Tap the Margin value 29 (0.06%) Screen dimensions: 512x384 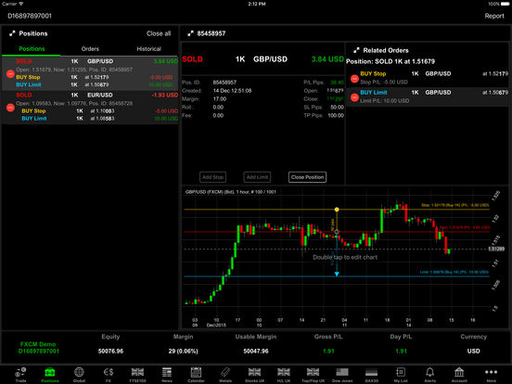tap(183, 351)
